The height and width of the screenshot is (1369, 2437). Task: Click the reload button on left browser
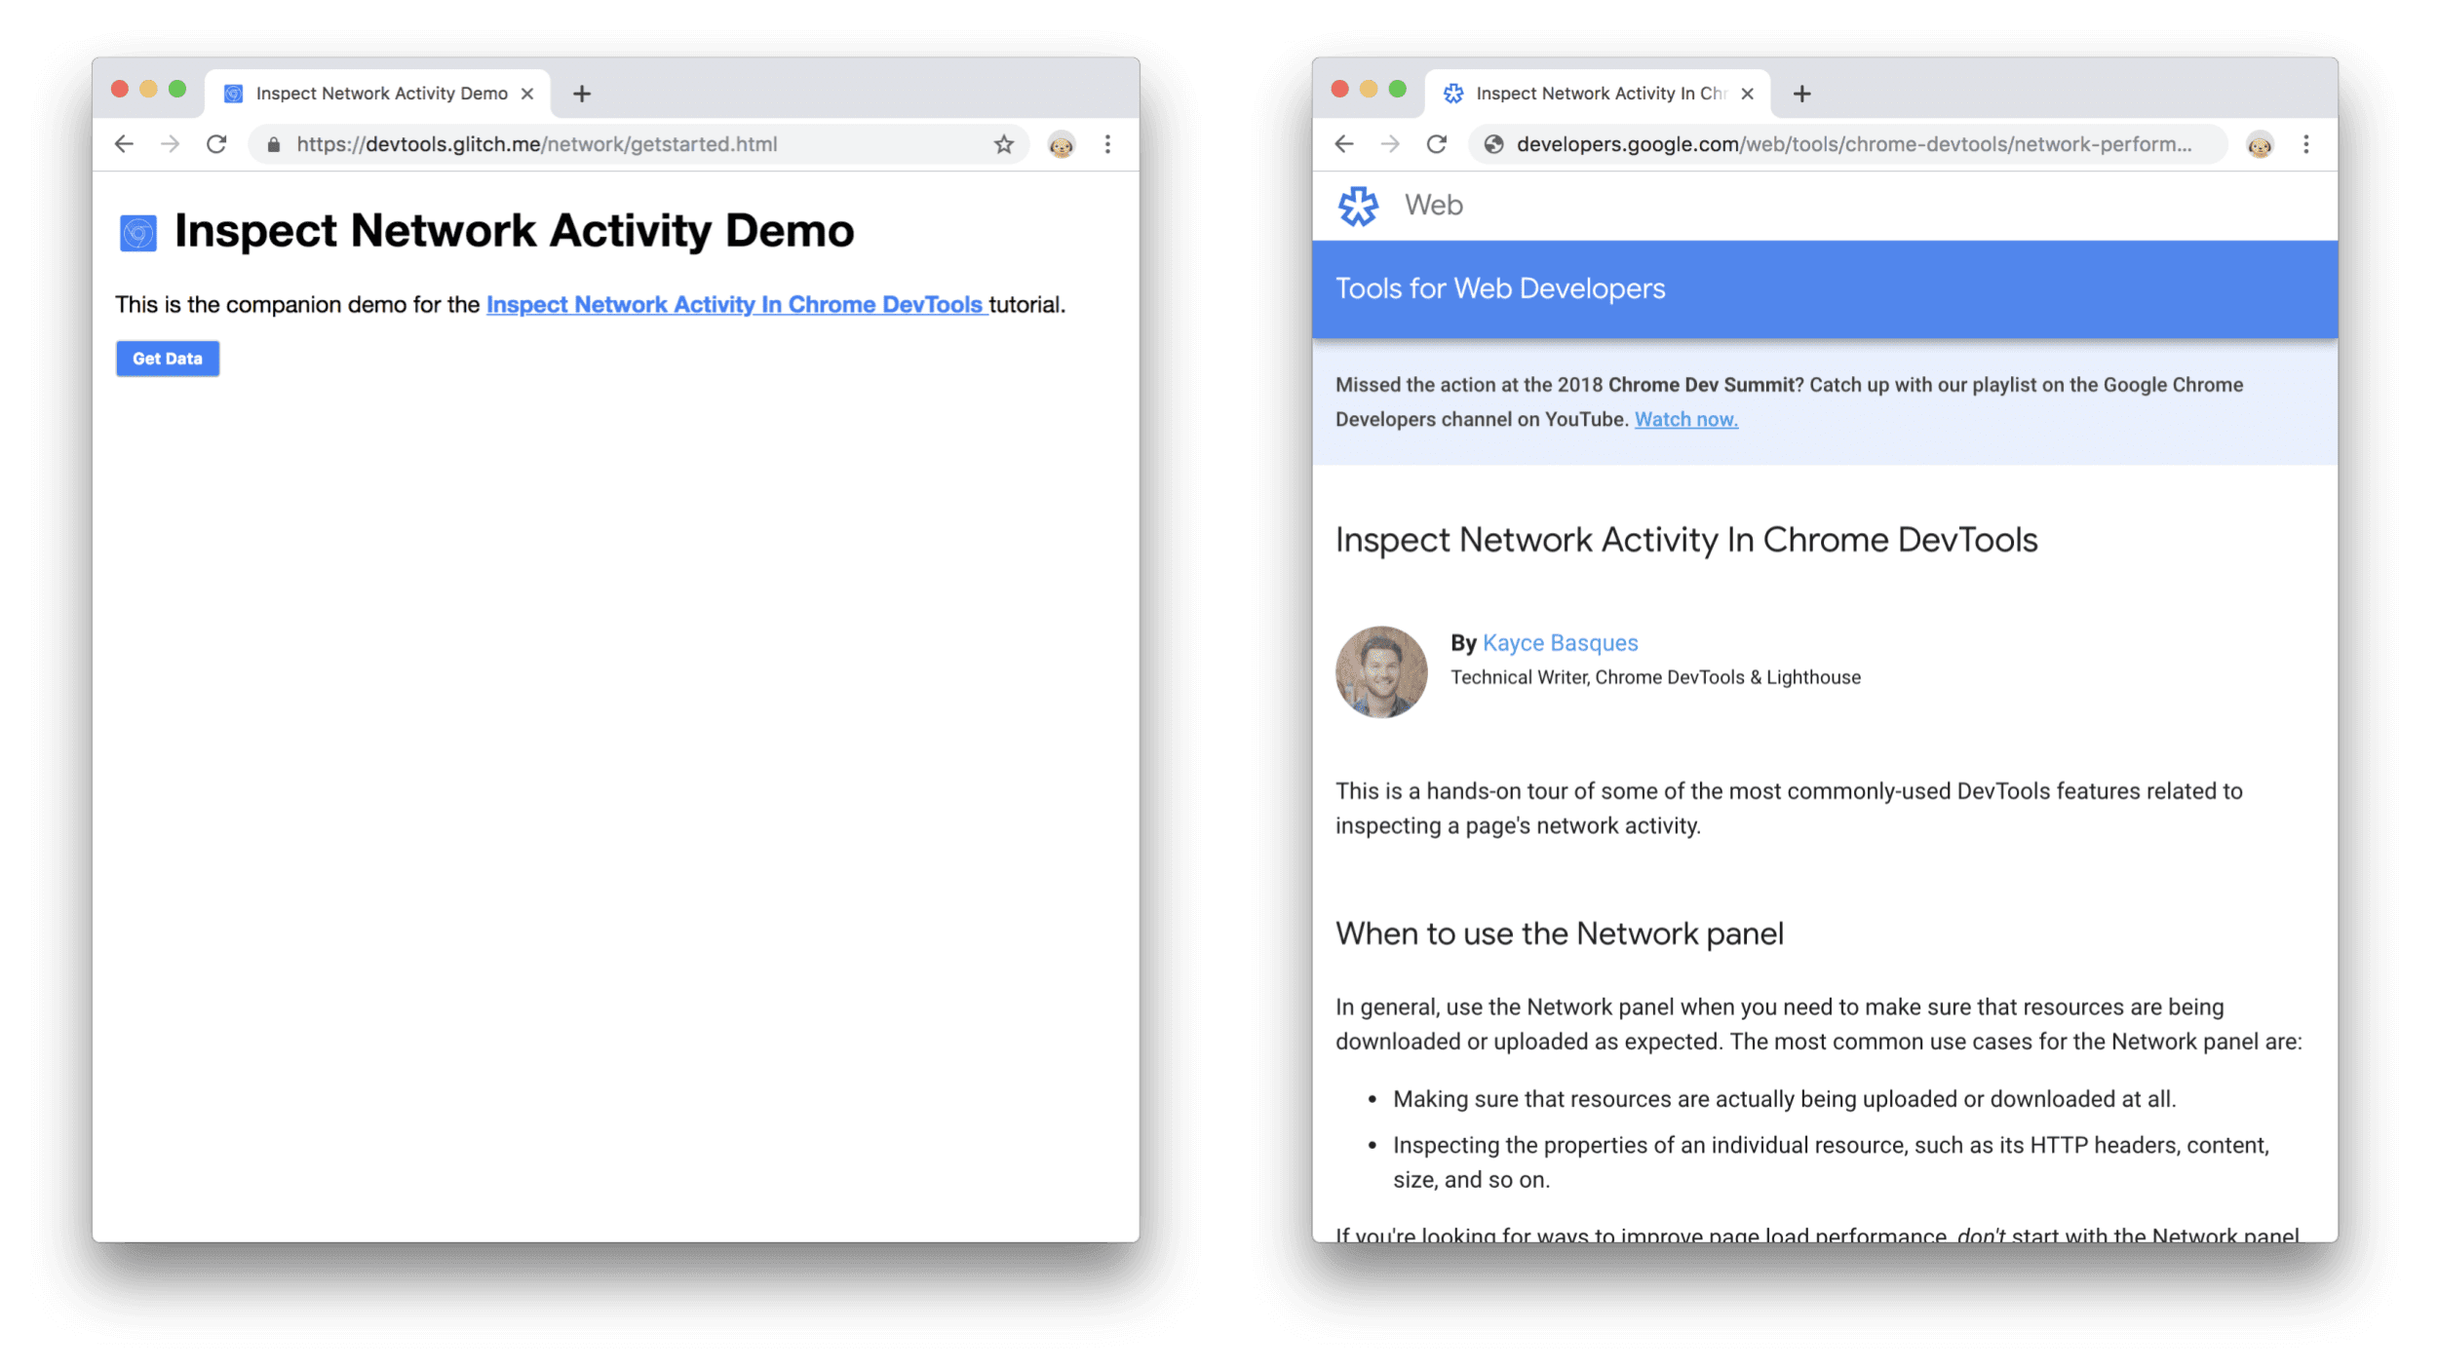click(217, 144)
